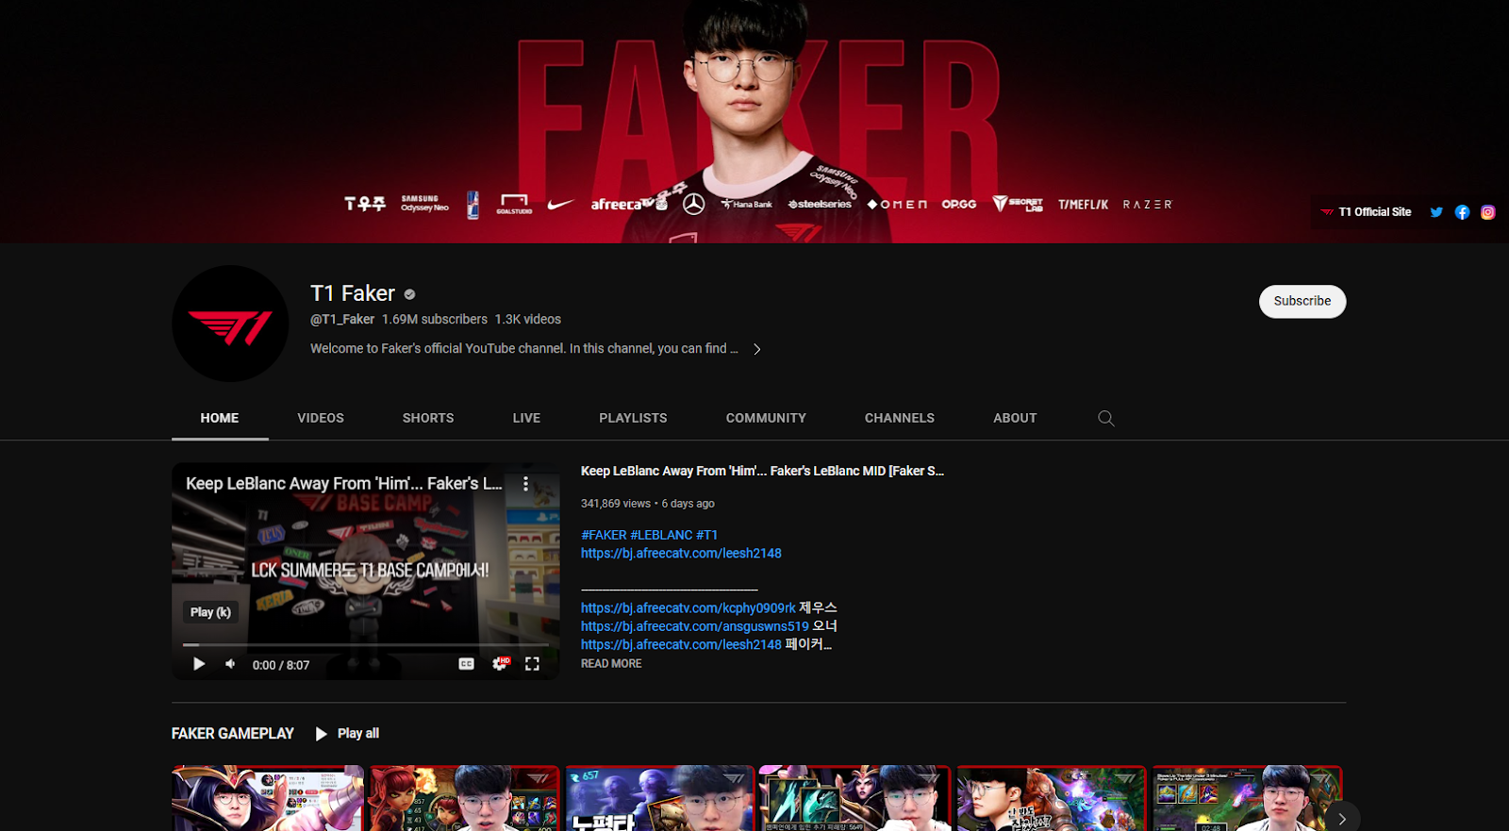Click the Goalstudio logo in the banner
The width and height of the screenshot is (1509, 831).
click(x=514, y=204)
